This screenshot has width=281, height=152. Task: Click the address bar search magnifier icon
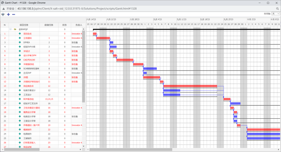[x=277, y=9]
